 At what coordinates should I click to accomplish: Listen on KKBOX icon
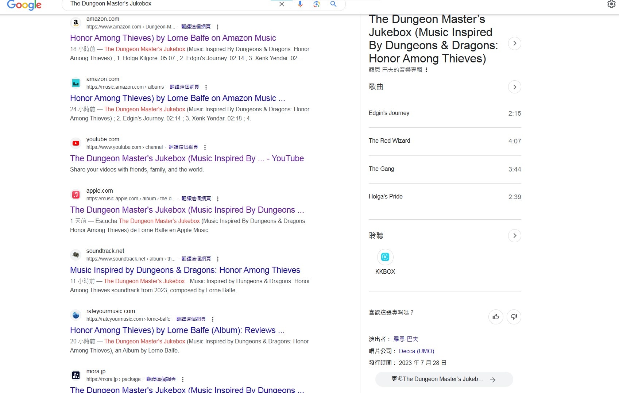coord(385,257)
